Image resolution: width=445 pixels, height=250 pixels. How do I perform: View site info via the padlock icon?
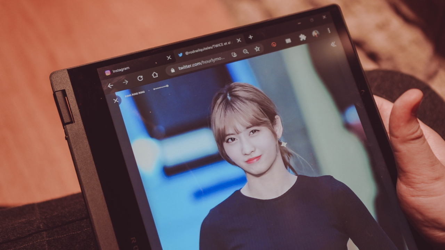click(172, 70)
